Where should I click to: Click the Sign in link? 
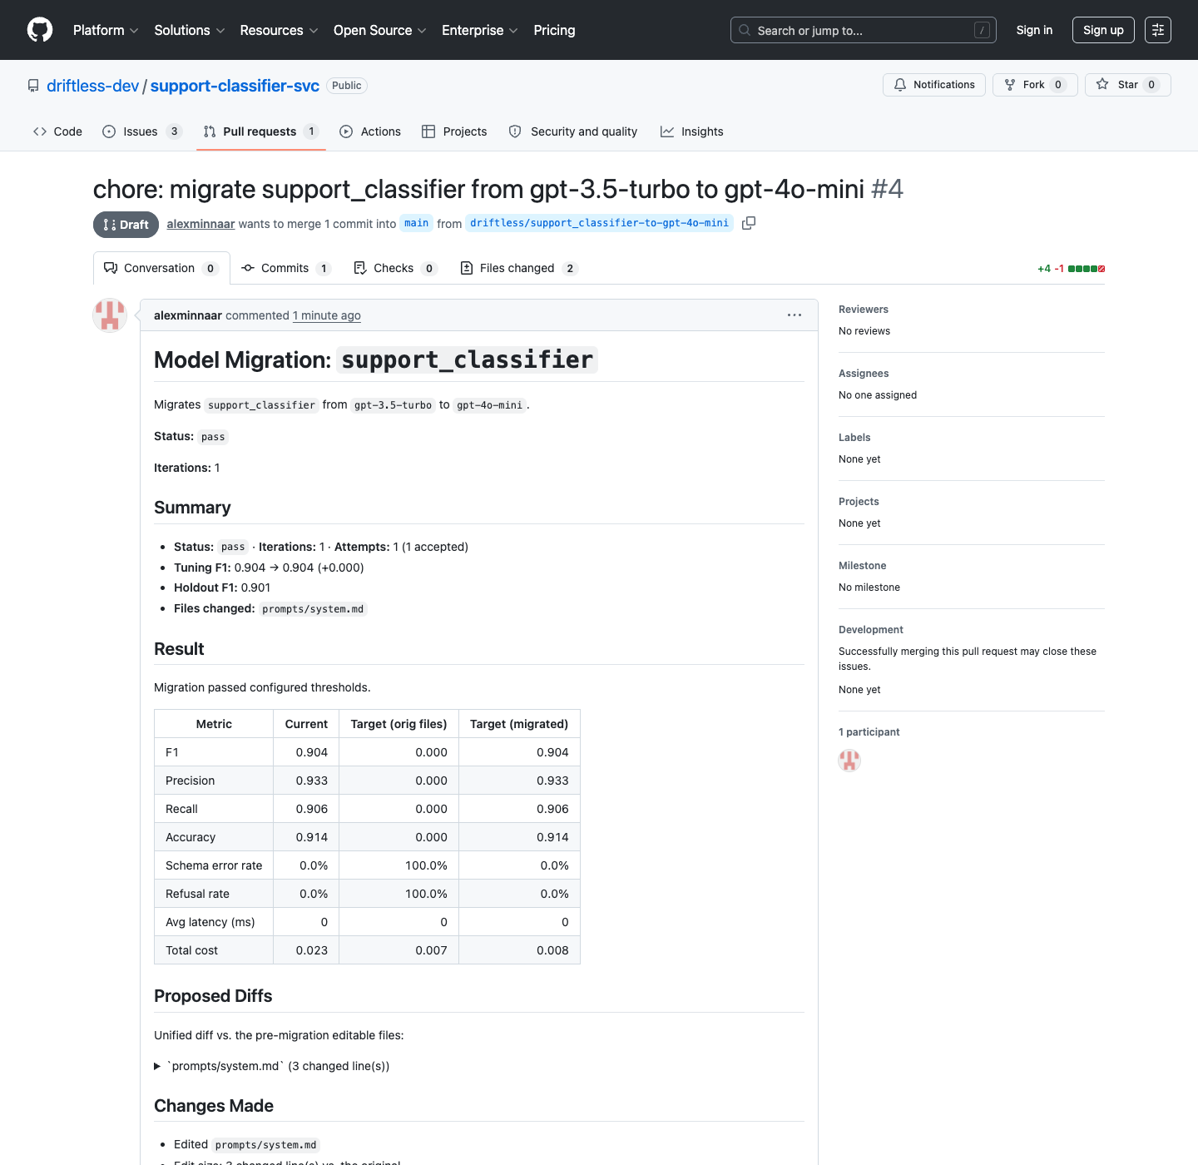coord(1034,30)
